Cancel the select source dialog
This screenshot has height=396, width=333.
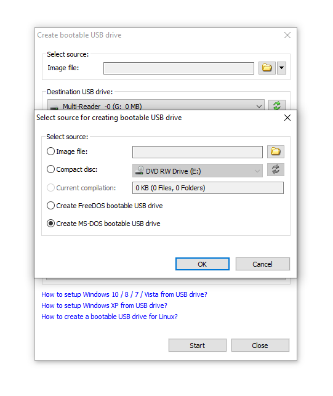pos(263,264)
